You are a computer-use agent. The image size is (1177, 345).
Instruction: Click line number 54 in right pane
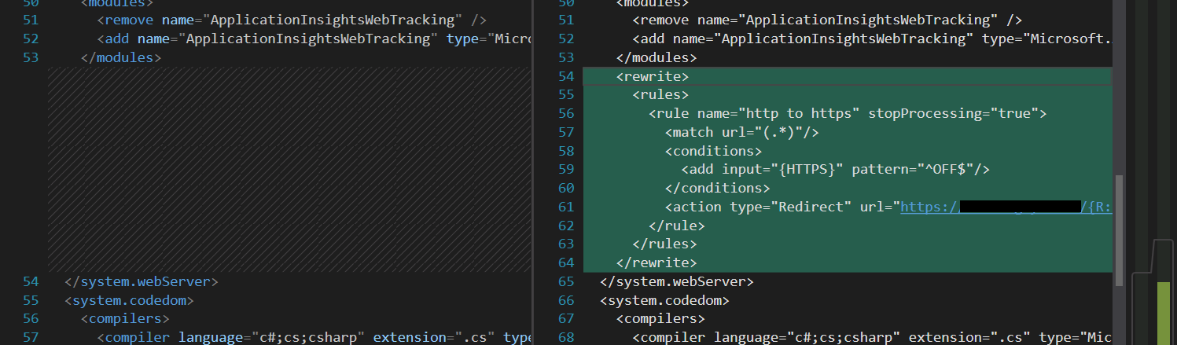(x=566, y=76)
